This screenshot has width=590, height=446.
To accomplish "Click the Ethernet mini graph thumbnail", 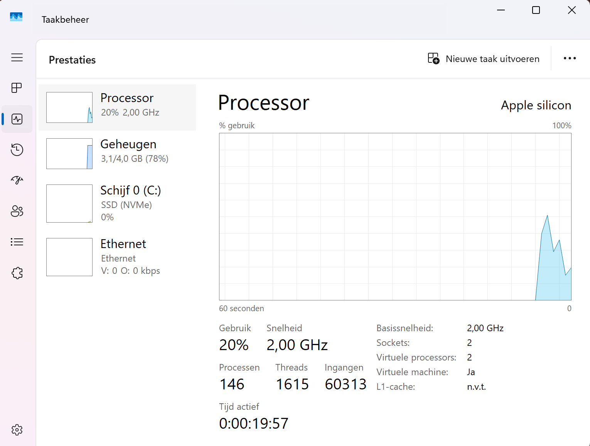I will click(x=69, y=257).
